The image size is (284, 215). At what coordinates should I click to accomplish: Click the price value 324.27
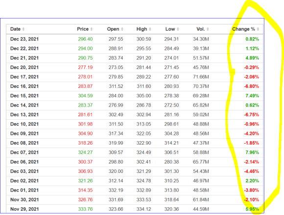(85, 152)
